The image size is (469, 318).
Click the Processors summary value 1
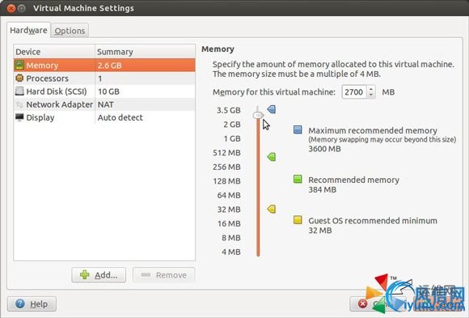[100, 78]
